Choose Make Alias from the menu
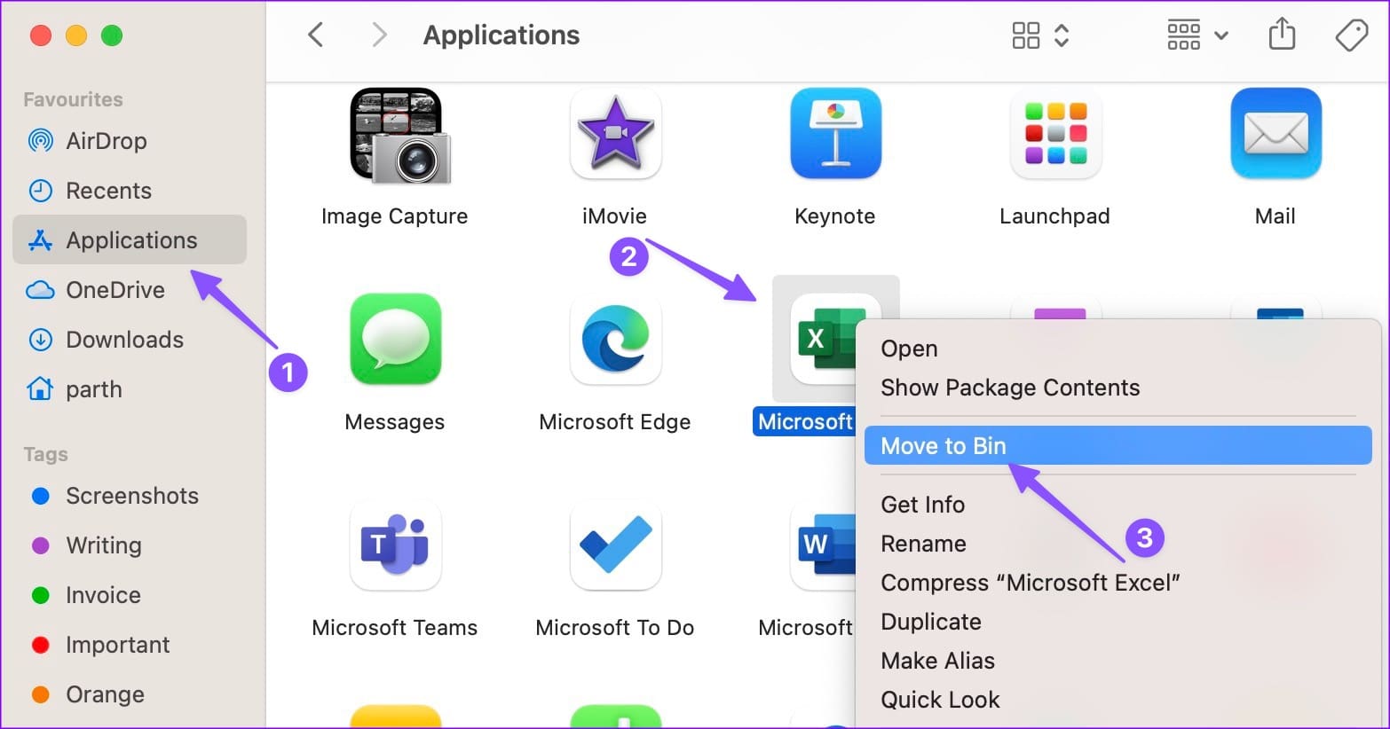1390x729 pixels. 1118,660
